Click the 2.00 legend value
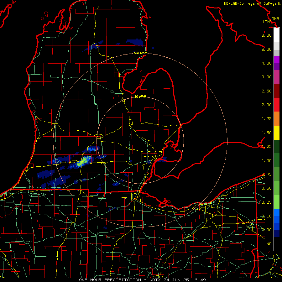This screenshot has height=282, width=282. pos(267,105)
